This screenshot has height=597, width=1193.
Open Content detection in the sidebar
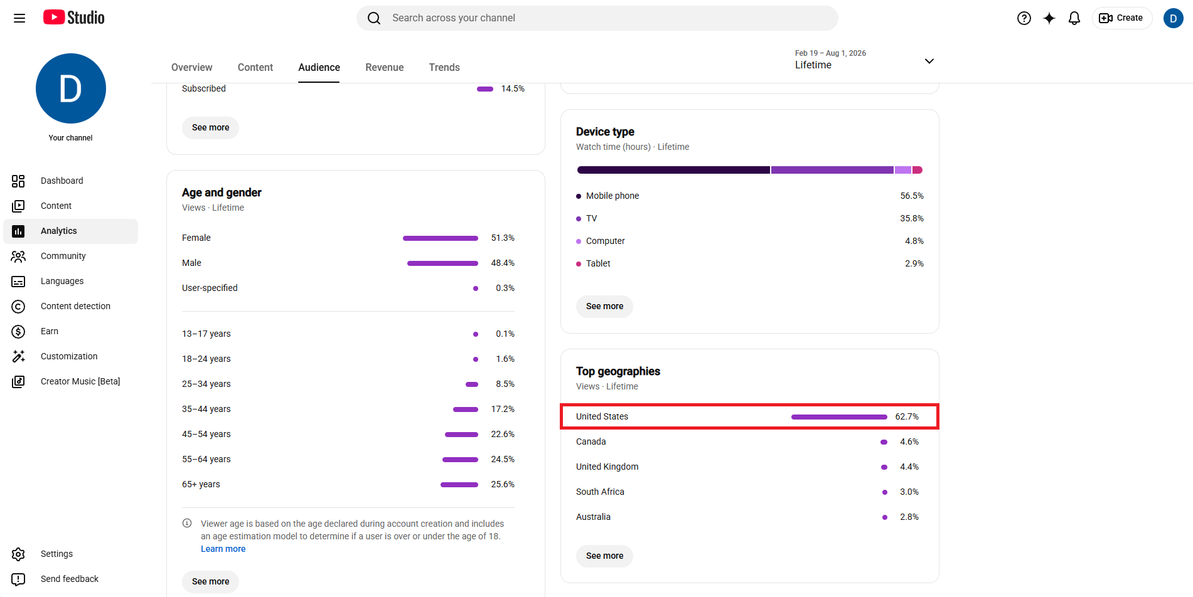coord(70,306)
